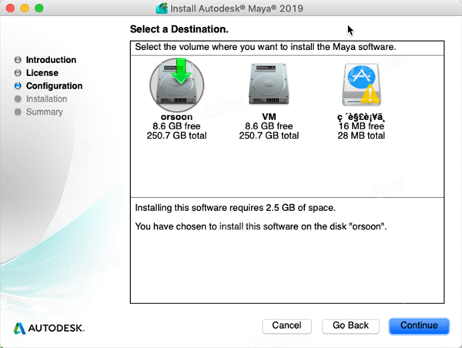Click the Summary step bullet
Viewport: 462px width, 348px height.
(x=18, y=112)
